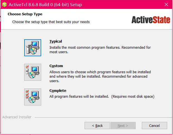Click the Advanced Installer label
The width and height of the screenshot is (173, 135).
click(x=17, y=117)
